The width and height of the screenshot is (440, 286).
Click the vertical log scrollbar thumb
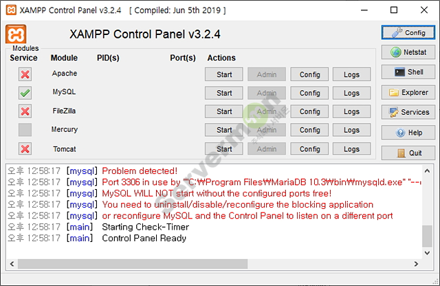[x=427, y=236]
